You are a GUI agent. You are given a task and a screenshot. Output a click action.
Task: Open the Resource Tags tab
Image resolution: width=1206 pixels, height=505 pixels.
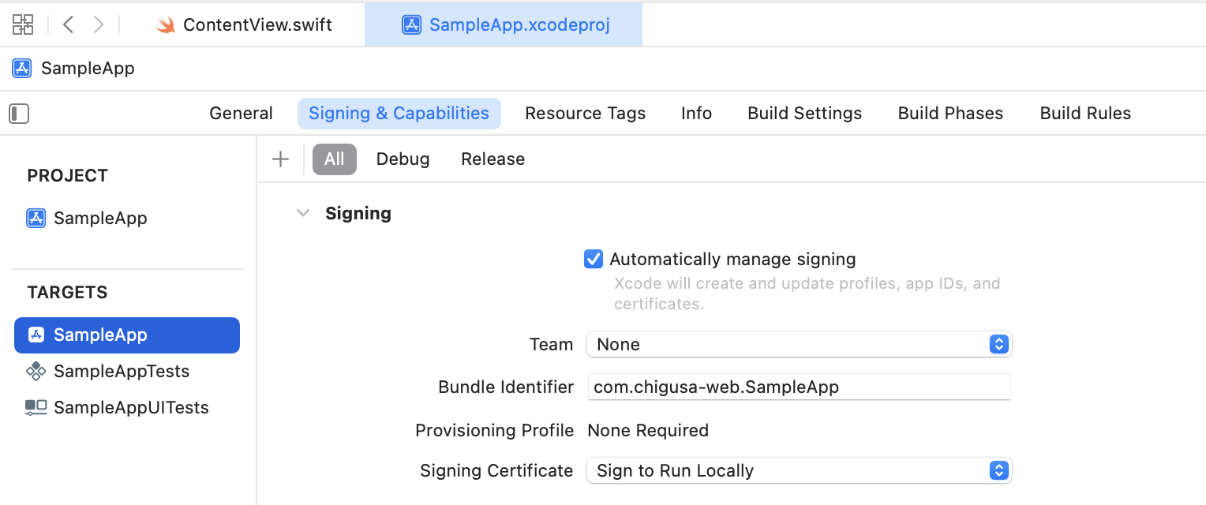(x=585, y=114)
